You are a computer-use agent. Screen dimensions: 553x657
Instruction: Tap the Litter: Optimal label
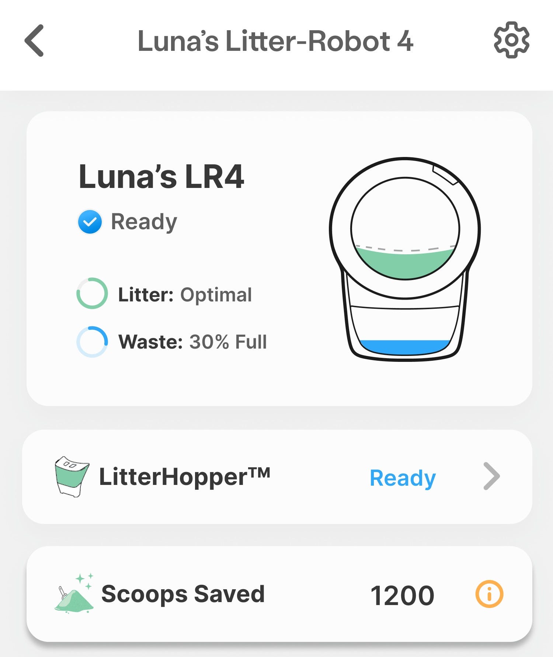185,295
